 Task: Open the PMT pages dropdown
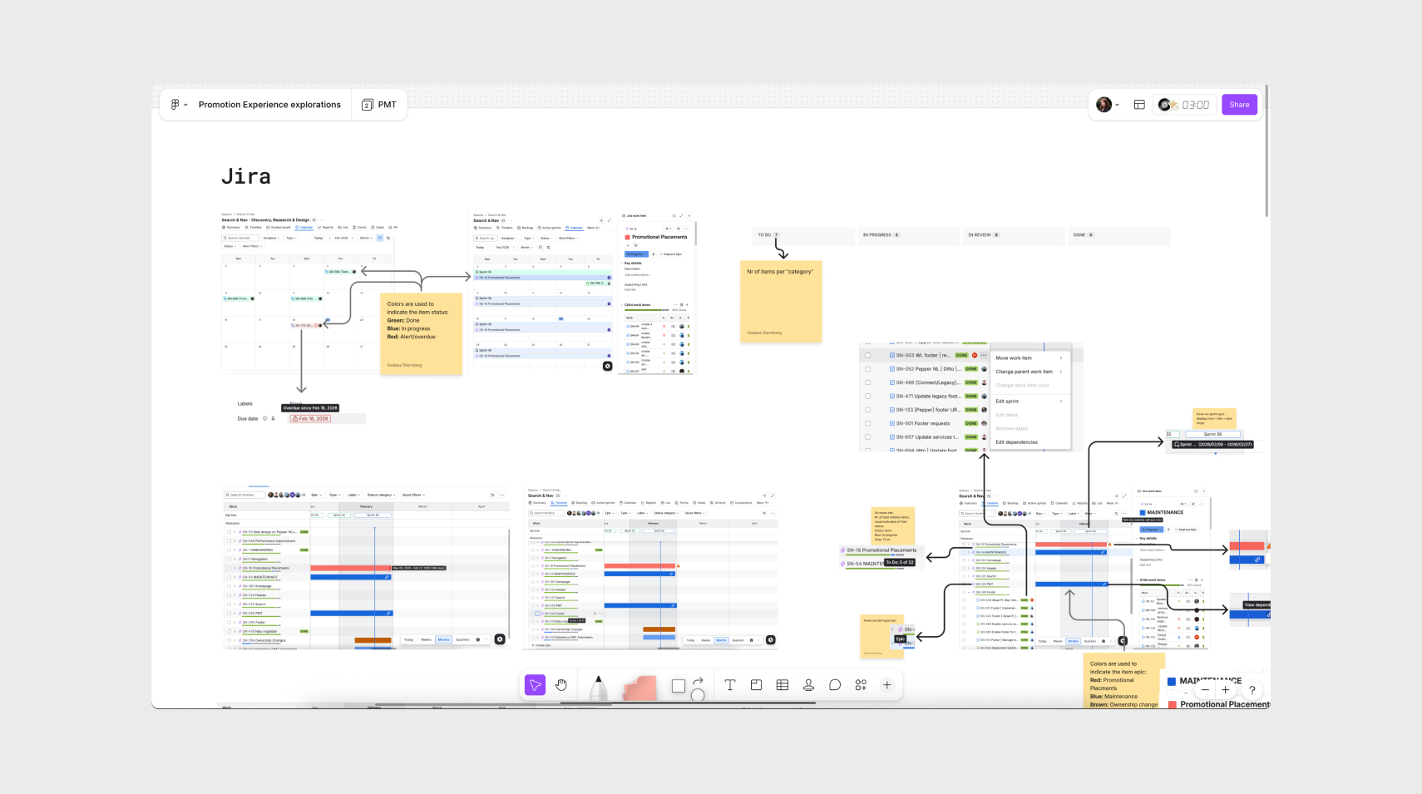(379, 105)
